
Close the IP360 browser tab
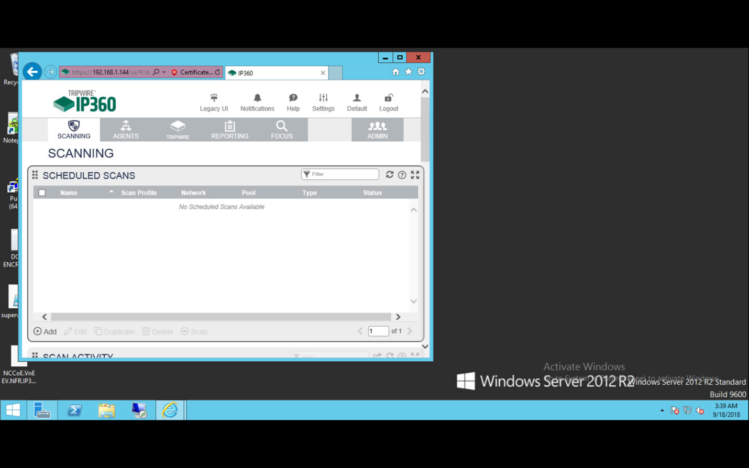click(323, 73)
